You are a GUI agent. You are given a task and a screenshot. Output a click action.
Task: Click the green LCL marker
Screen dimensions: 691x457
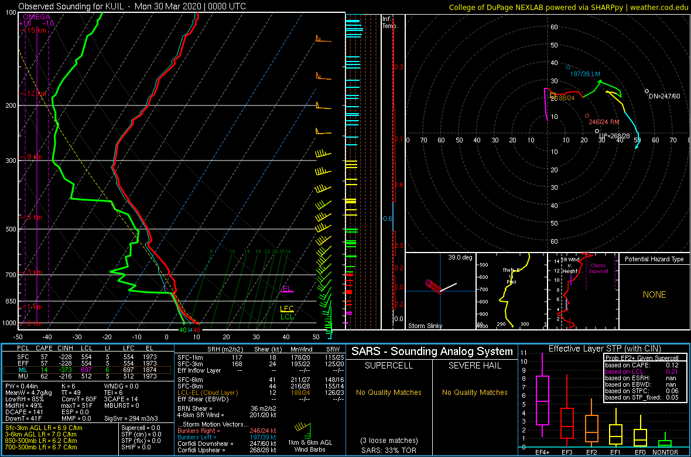click(287, 316)
